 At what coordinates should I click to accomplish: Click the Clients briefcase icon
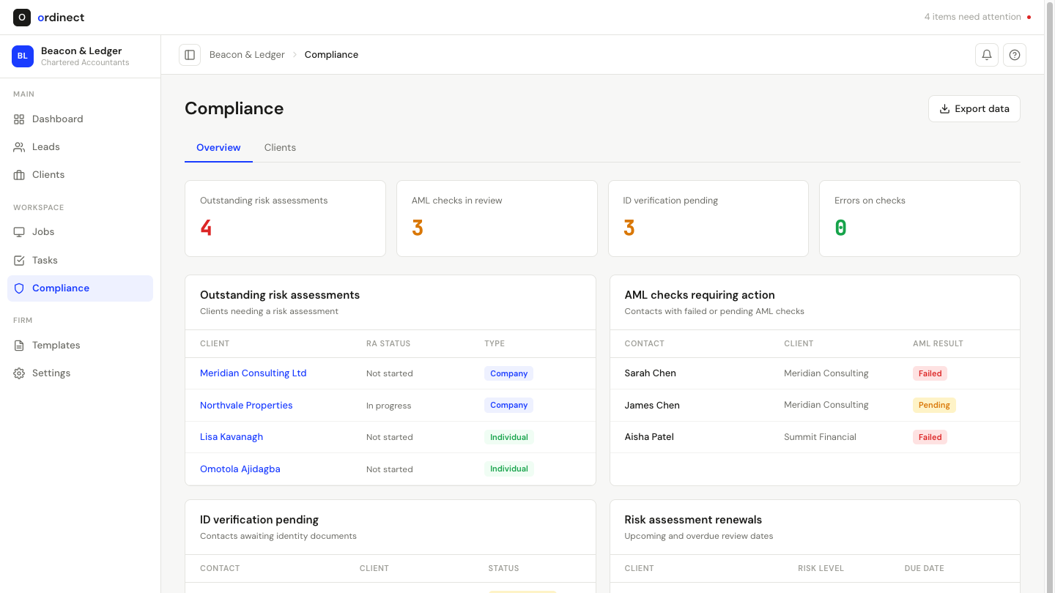pyautogui.click(x=19, y=175)
